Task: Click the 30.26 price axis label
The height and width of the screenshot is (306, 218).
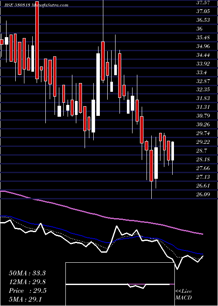Action: point(203,125)
